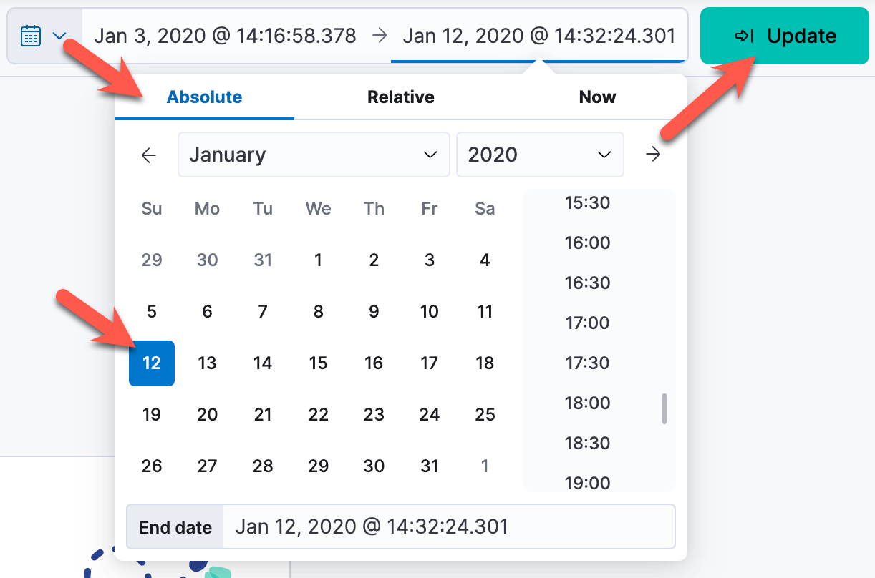Expand the 2020 year dropdown
This screenshot has height=578, width=875.
coord(540,155)
